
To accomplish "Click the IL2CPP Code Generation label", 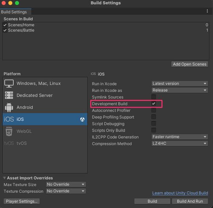I will pos(115,137).
